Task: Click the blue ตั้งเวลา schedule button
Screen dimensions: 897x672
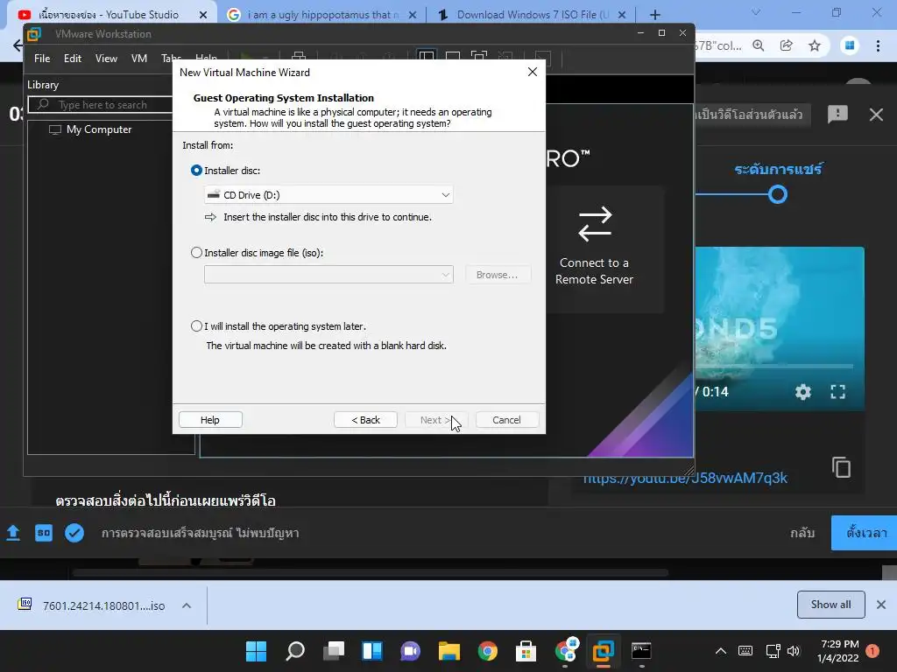Action: 865,533
